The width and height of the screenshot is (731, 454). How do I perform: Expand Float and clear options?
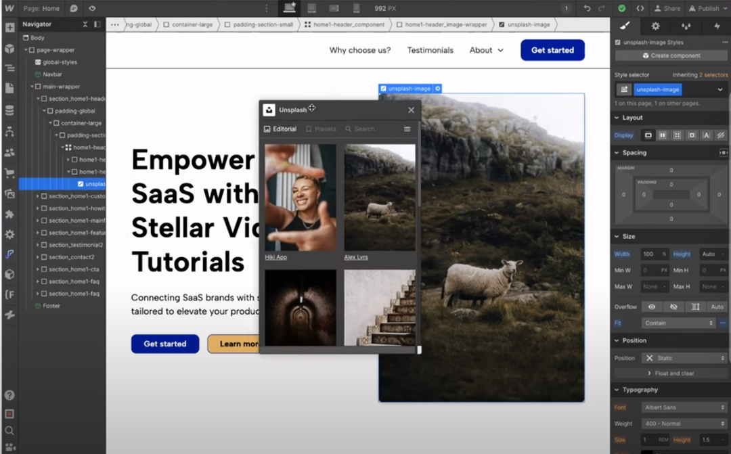coord(671,373)
